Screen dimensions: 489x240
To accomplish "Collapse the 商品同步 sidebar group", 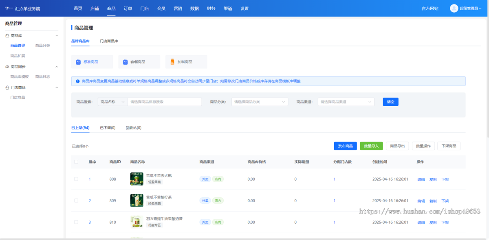I will (57, 67).
